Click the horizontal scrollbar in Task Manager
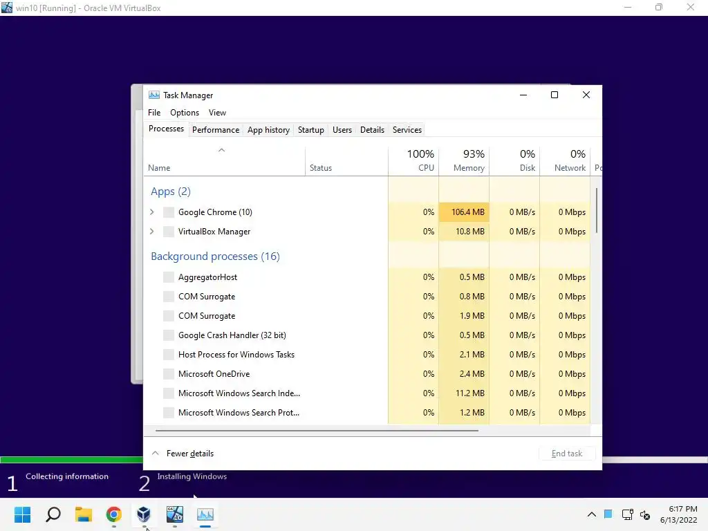The width and height of the screenshot is (708, 531). (317, 431)
